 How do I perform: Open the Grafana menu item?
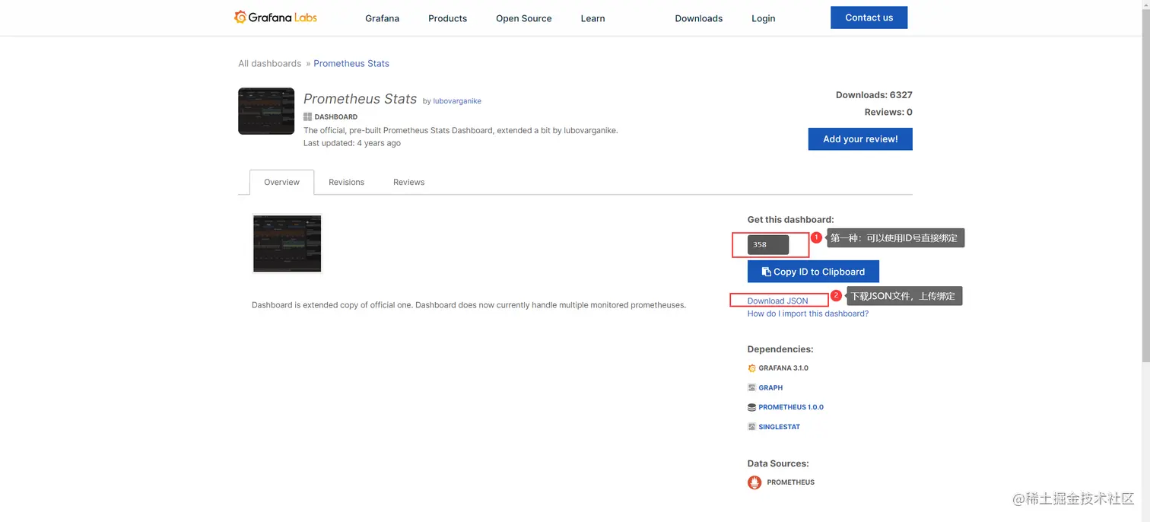pyautogui.click(x=382, y=18)
